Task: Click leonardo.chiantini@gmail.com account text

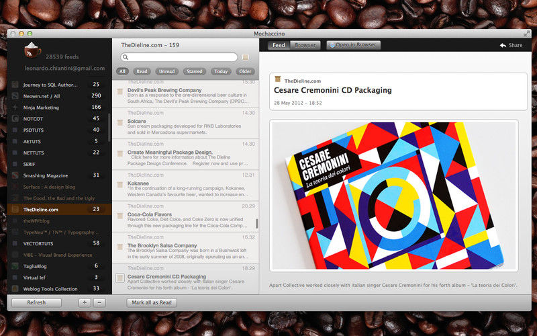Action: (x=64, y=69)
